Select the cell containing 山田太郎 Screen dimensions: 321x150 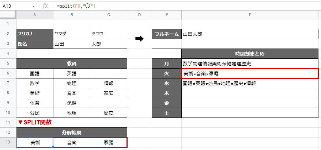click(250, 34)
